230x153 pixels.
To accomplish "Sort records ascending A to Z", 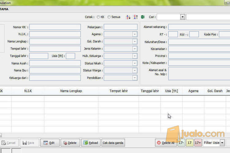I will click(x=128, y=17).
